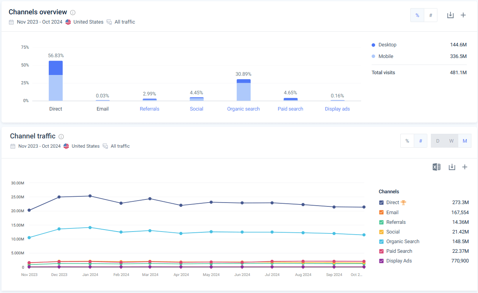
Task: Switch Channel traffic granularity to Weekly
Action: (451, 141)
